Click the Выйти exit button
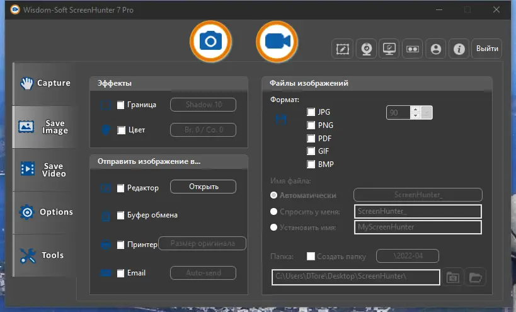516x312 pixels. [487, 49]
